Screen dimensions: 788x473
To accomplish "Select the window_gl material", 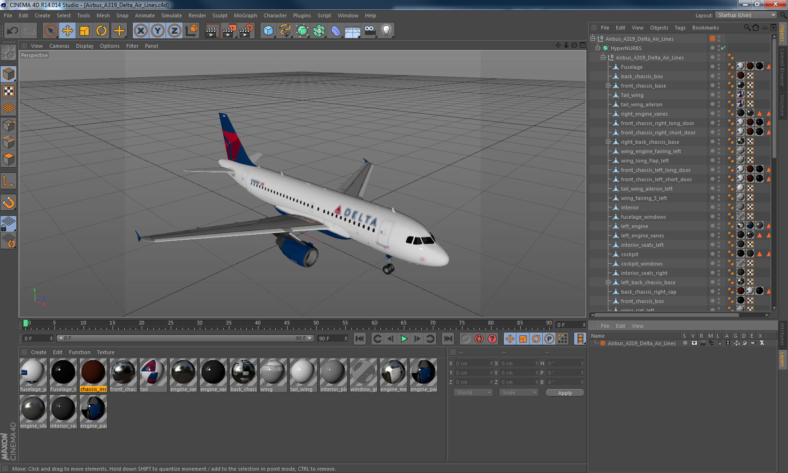I will click(363, 375).
